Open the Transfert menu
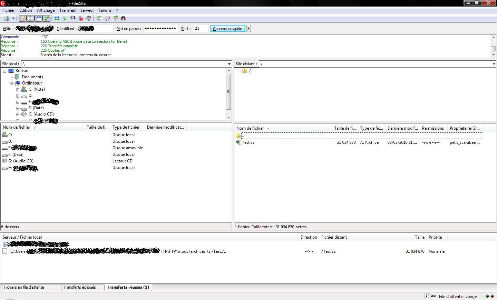The width and height of the screenshot is (497, 300). tap(67, 10)
